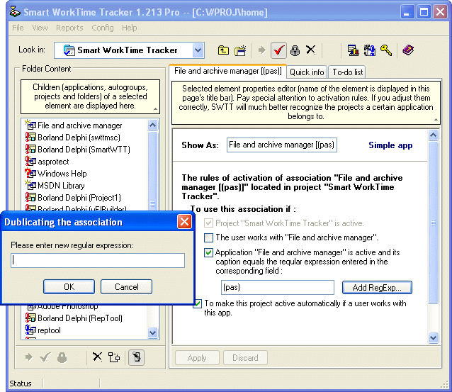Click the reptool item icon
Viewport: 452px width, 392px height.
click(x=30, y=330)
